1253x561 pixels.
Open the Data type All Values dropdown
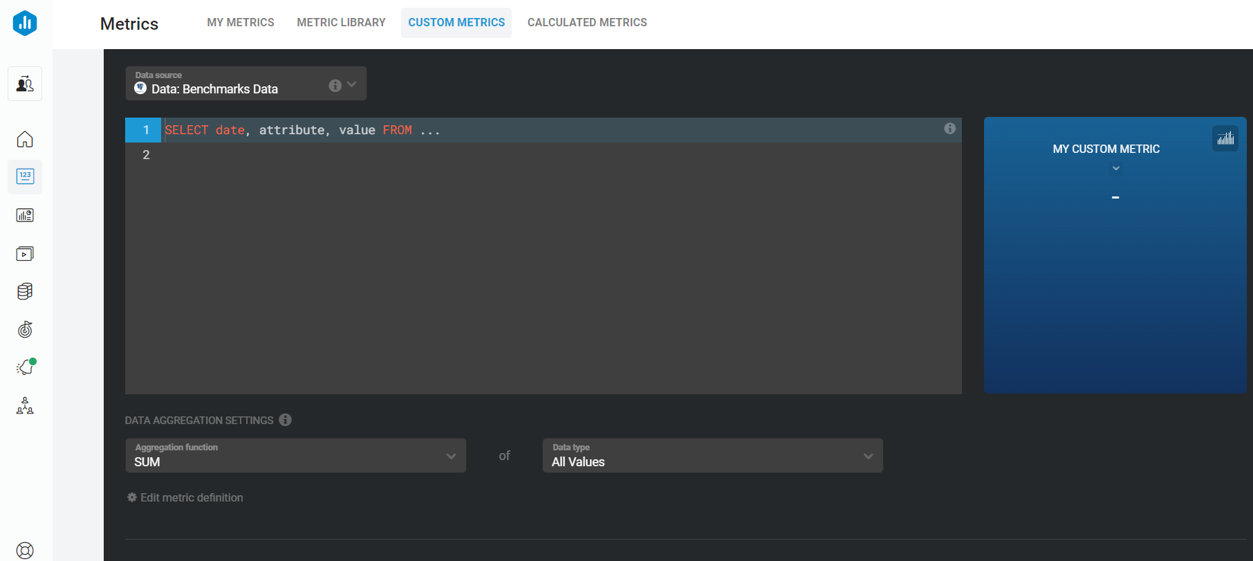click(712, 456)
